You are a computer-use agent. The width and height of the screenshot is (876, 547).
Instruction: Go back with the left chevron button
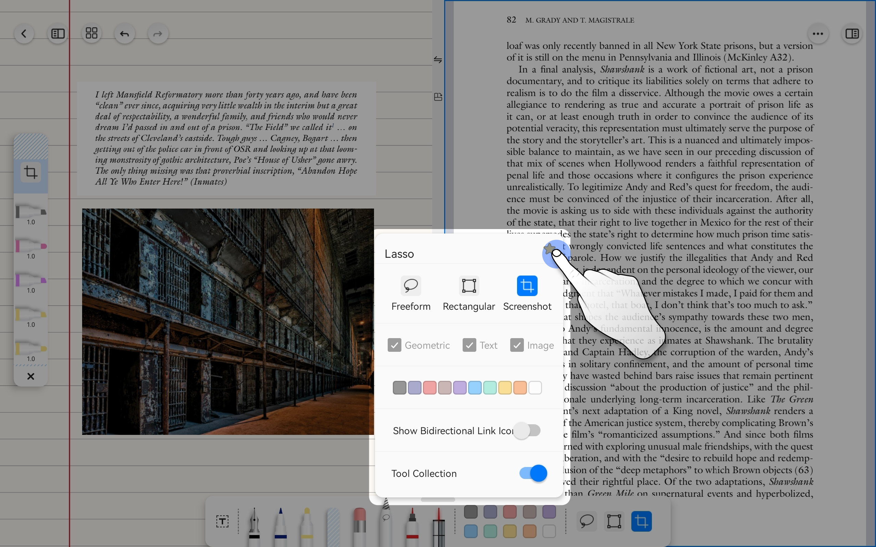24,34
